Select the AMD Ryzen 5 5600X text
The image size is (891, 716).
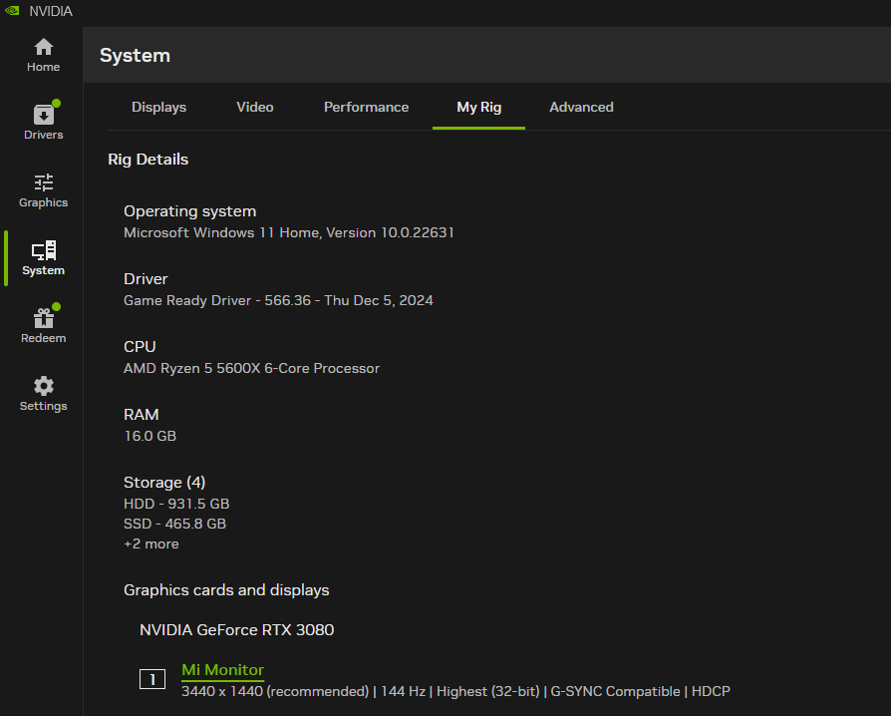pos(251,368)
